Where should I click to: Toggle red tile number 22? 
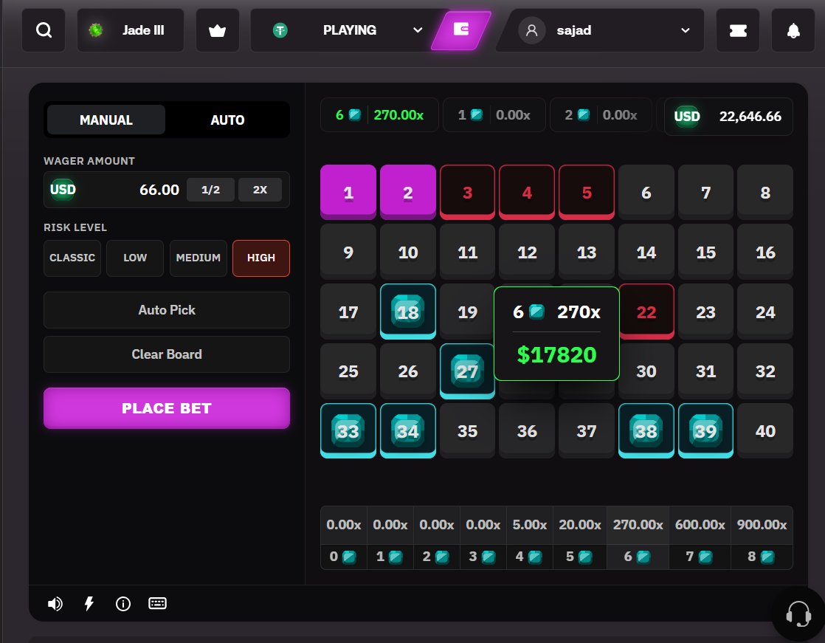click(646, 312)
